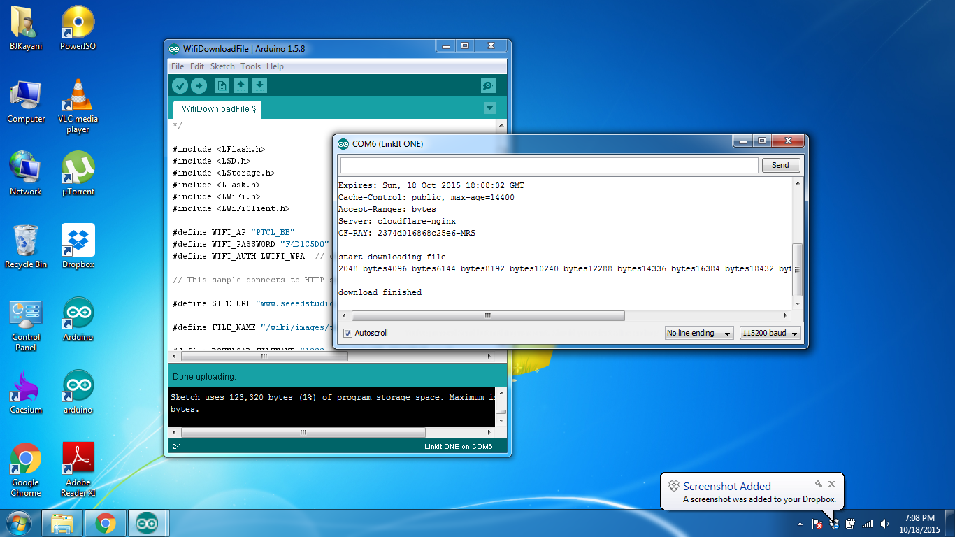The width and height of the screenshot is (955, 537).
Task: Open Serial Monitor via magnifier icon
Action: [488, 85]
